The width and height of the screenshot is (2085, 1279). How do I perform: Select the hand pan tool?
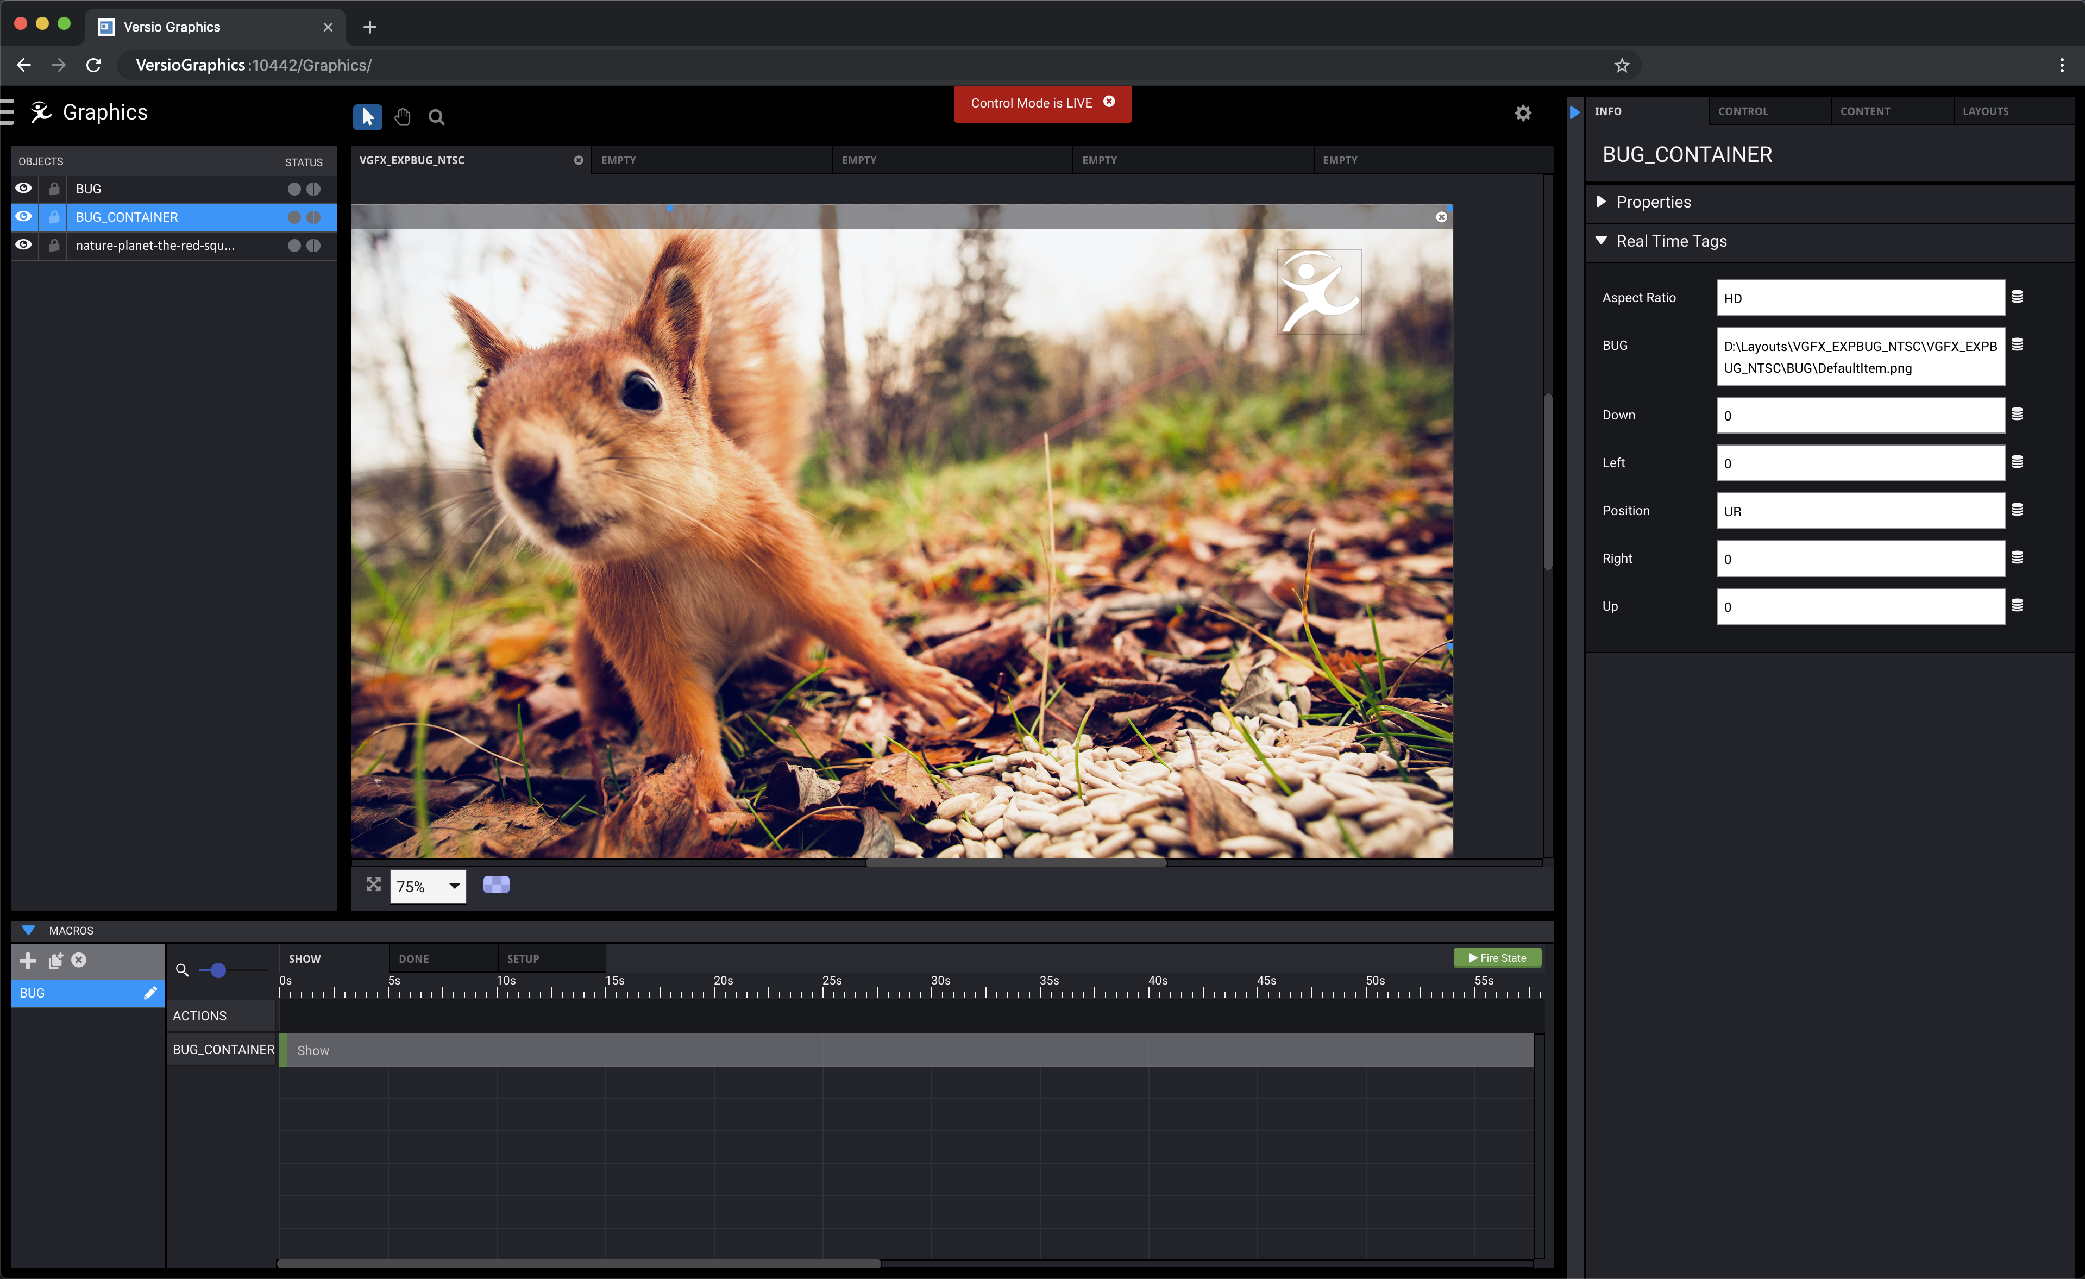(x=403, y=117)
